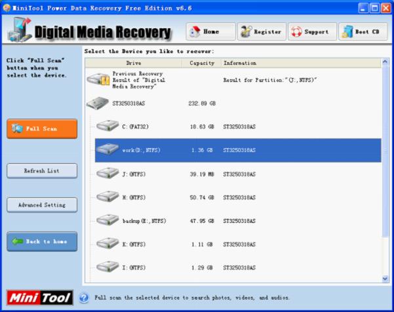Image resolution: width=394 pixels, height=312 pixels.
Task: Maximize the MiniTool window
Action: click(x=374, y=8)
